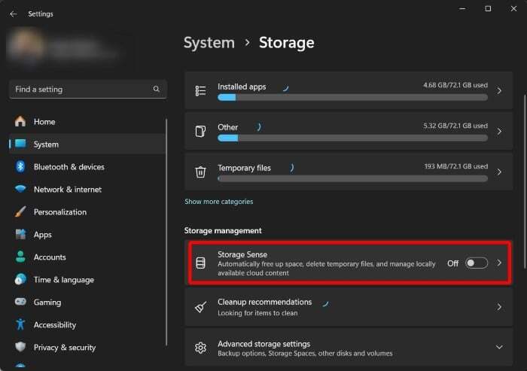The width and height of the screenshot is (527, 371).
Task: Click the 5.32 GB/72.1 GB used text
Action: click(455, 126)
